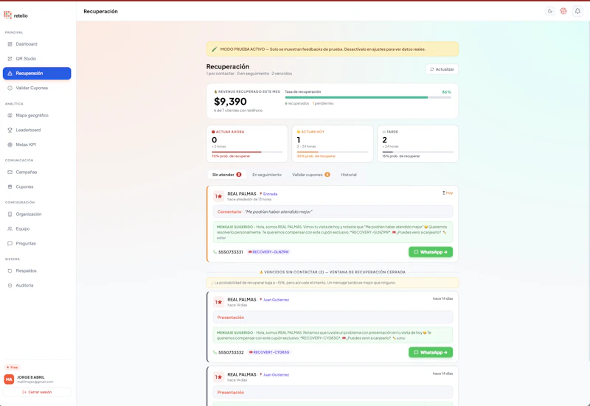Select the Recuperación warning icon in sidebar
Screen dimensions: 590x406
tap(10, 73)
